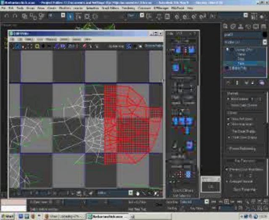The image size is (269, 220).
Task: Click the Windows Start button
Action: tap(8, 216)
